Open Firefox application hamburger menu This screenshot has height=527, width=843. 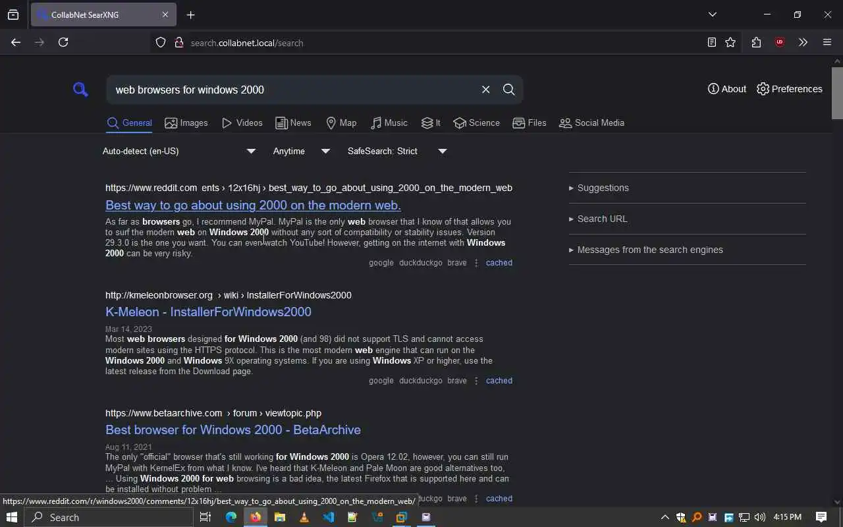tap(827, 42)
